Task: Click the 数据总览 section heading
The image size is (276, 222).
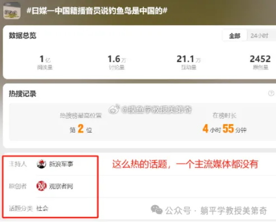Action: coord(23,36)
